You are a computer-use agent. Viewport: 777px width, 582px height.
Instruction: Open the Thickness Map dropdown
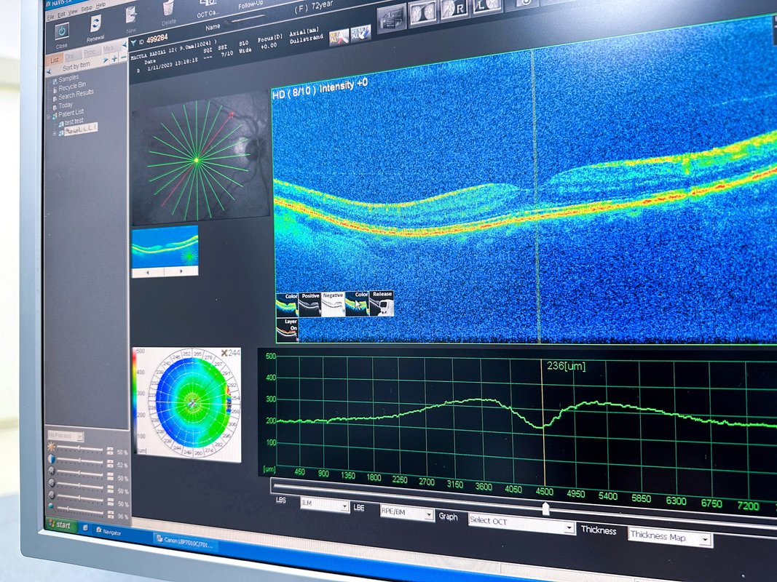(x=669, y=538)
